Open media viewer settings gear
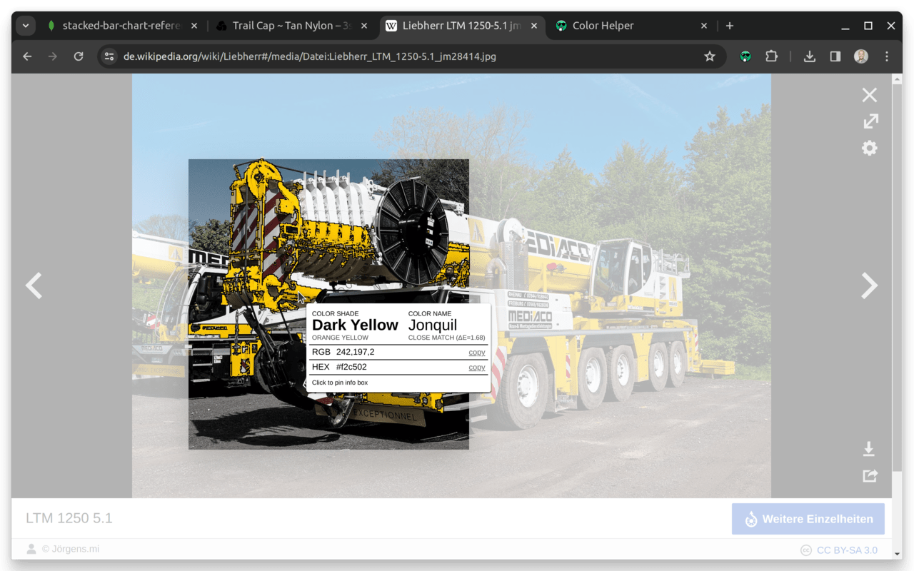The height and width of the screenshot is (571, 914). 869,148
